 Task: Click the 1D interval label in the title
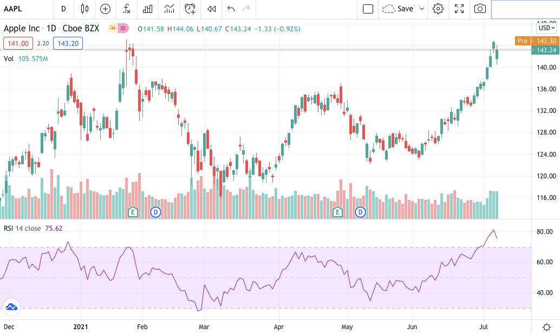[51, 29]
